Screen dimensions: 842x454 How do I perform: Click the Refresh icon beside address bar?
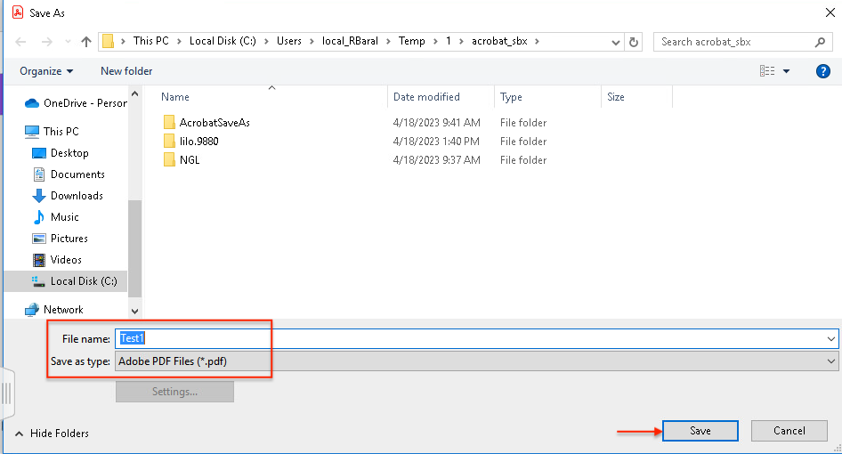coord(634,42)
